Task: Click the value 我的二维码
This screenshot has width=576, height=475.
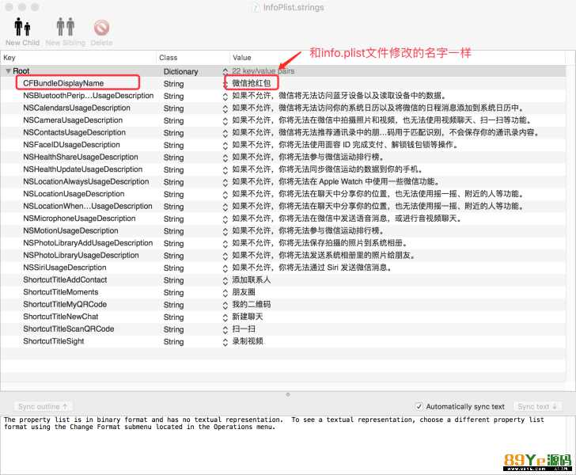Action: [x=252, y=305]
